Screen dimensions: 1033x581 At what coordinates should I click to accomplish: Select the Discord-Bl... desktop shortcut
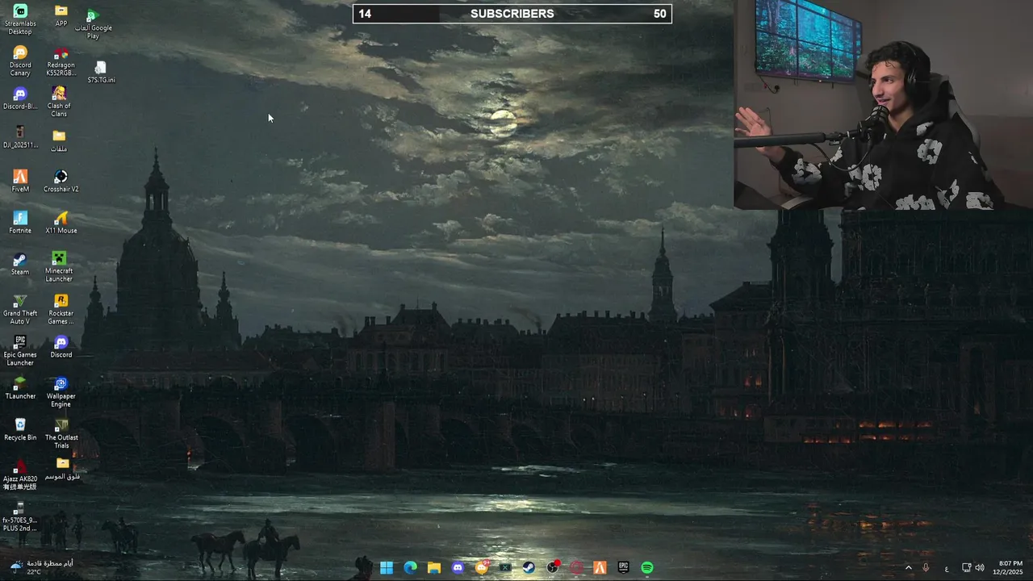click(x=20, y=98)
